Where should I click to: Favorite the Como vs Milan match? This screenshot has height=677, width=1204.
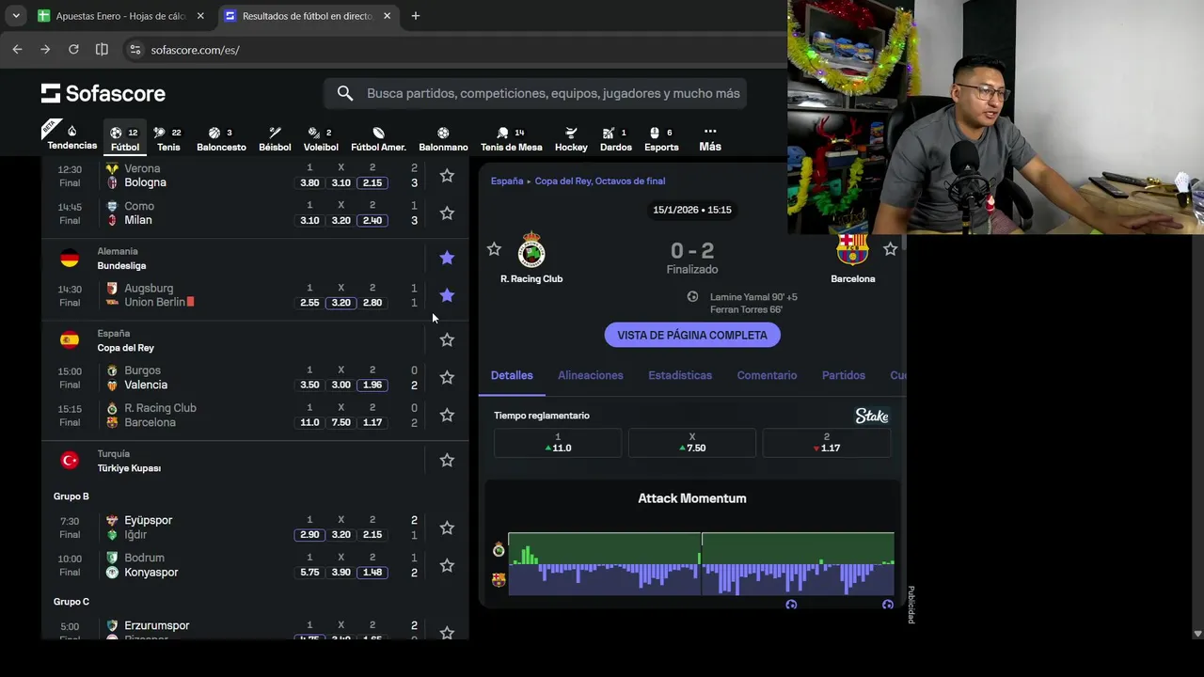pyautogui.click(x=447, y=213)
